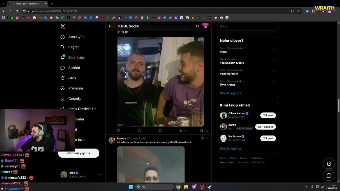This screenshot has height=191, width=340.
Task: Bookmark this page with the star icon
Action: coord(298,11)
